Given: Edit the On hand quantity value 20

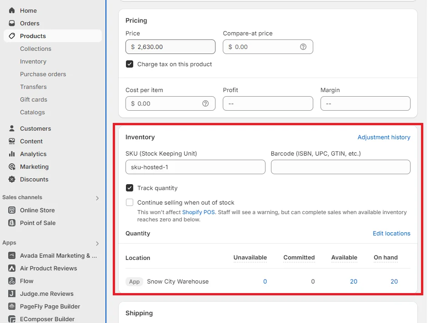Looking at the screenshot, I should point(394,281).
